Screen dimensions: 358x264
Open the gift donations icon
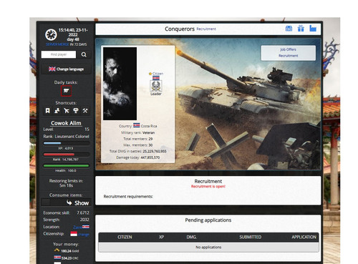pos(301,29)
